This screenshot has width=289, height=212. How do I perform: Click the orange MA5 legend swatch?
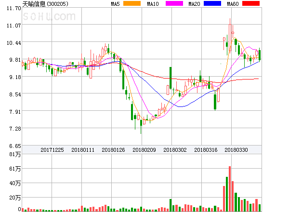click(132, 3)
